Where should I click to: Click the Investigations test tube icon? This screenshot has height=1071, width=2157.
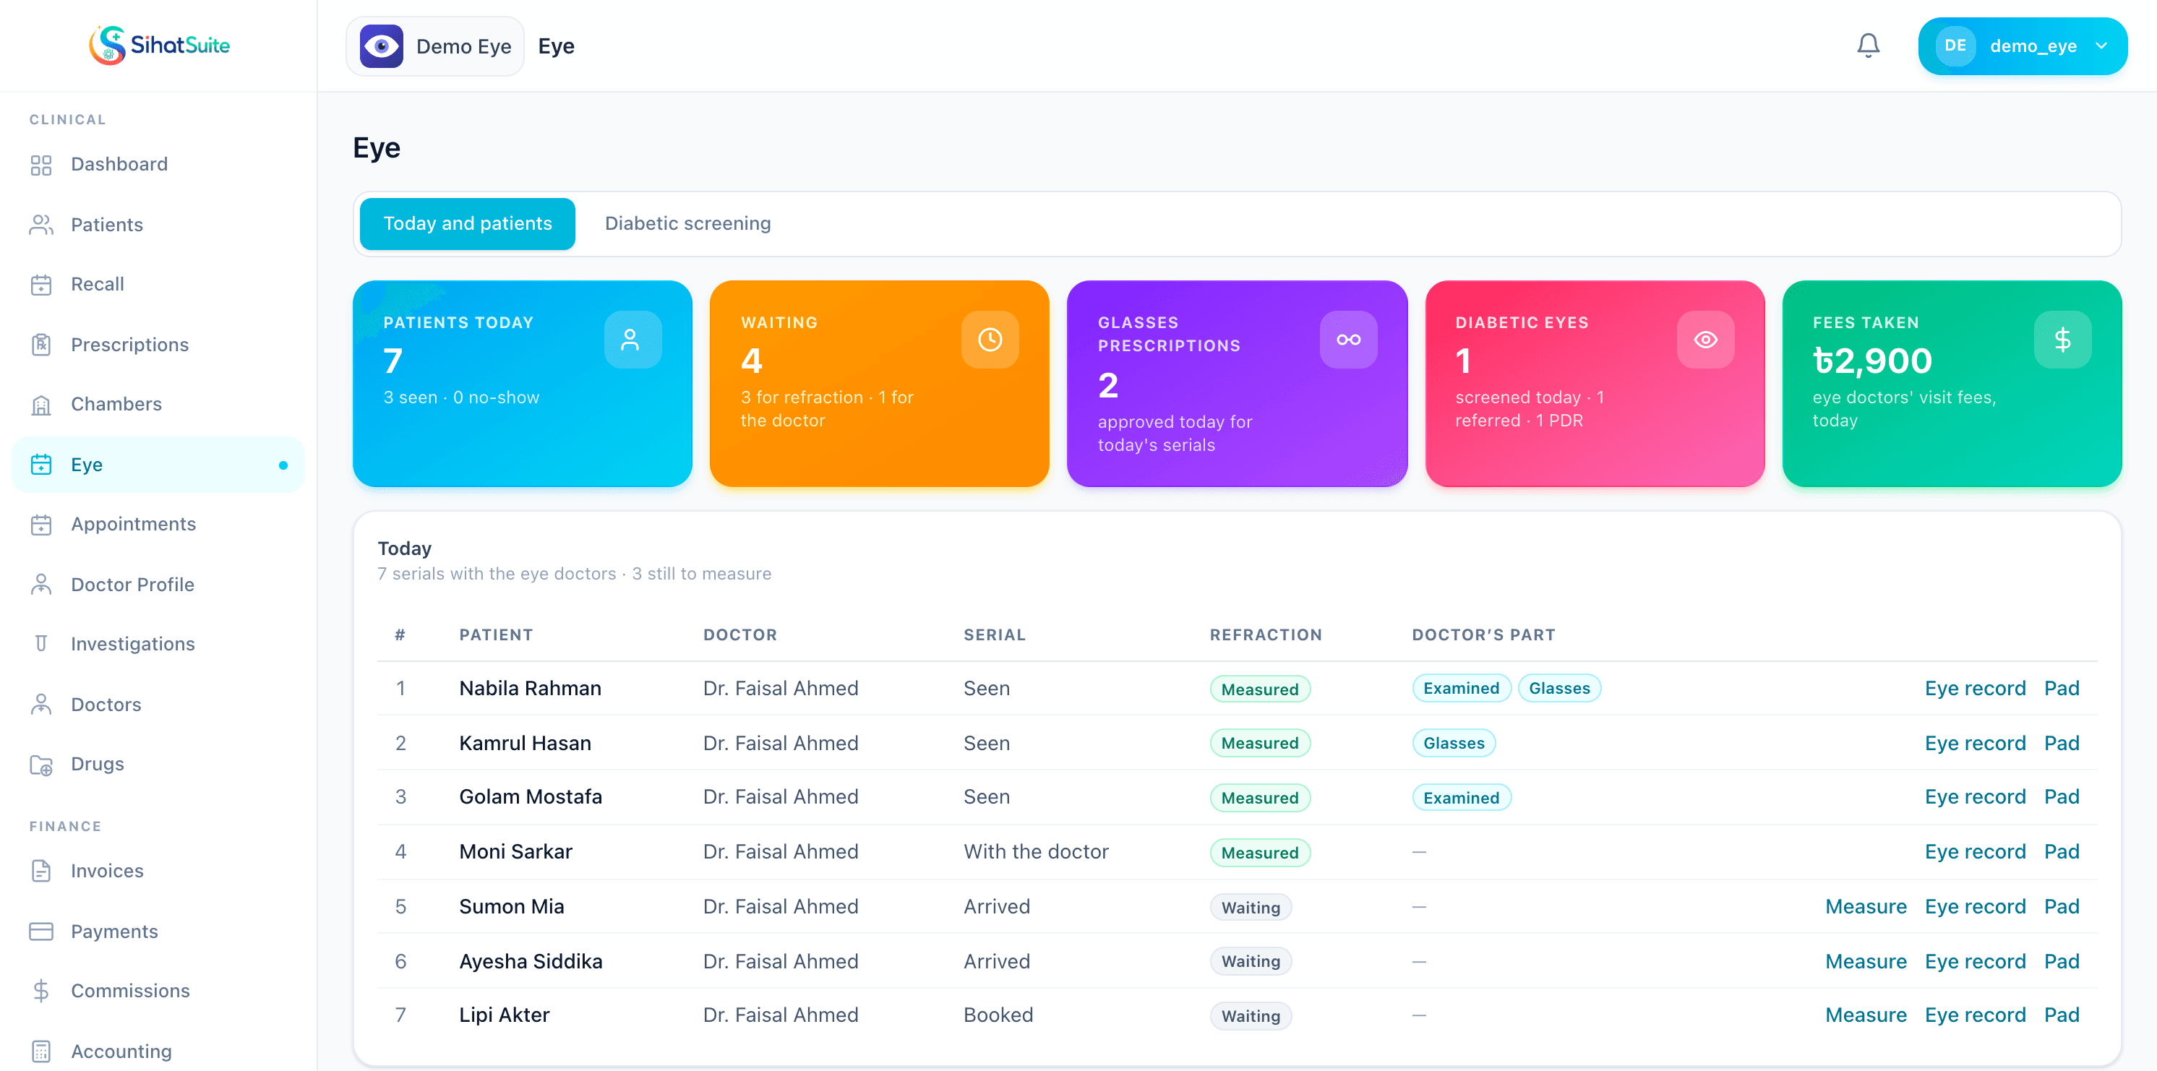41,643
